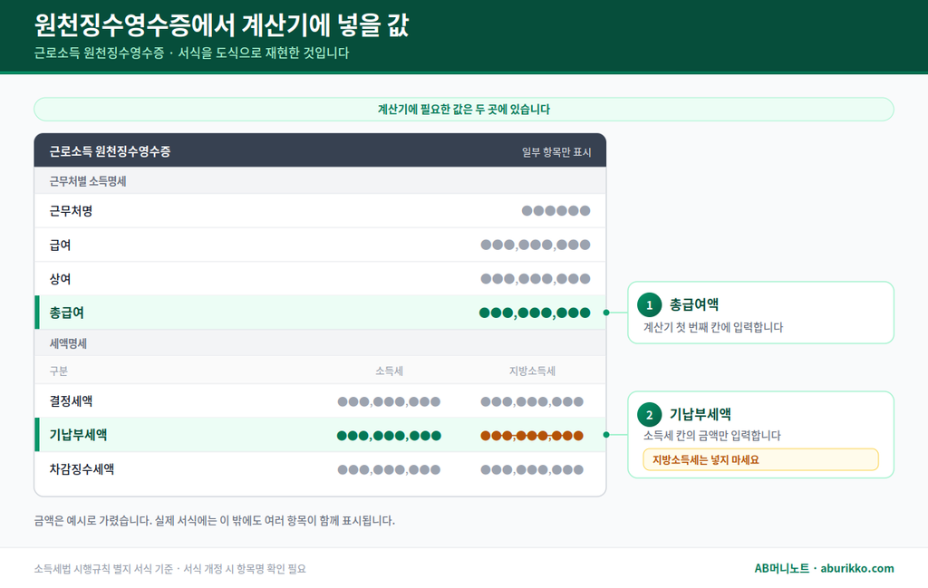Screen dimensions: 928x588
Task: Select the 기납부세액 row label in table
Action: (x=78, y=435)
